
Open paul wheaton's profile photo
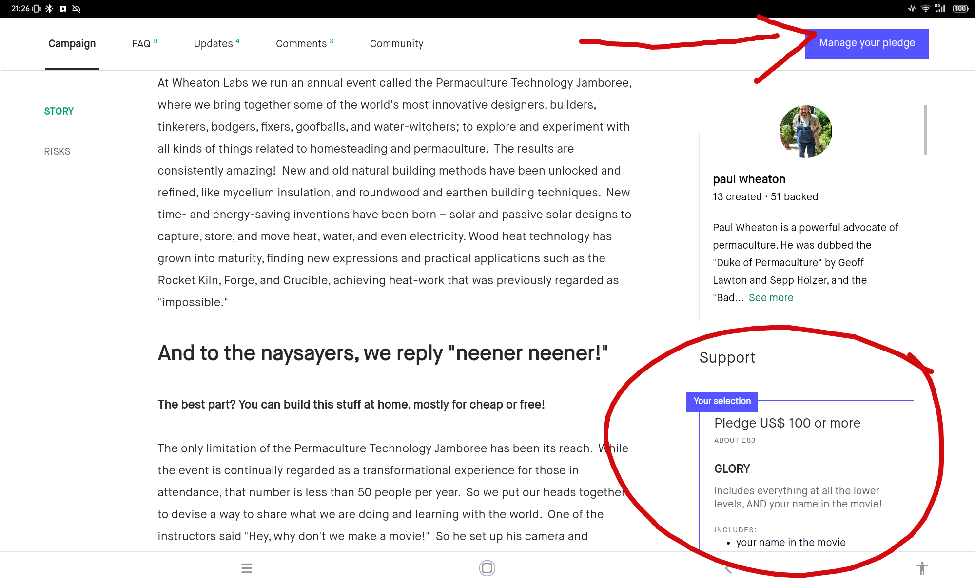pyautogui.click(x=806, y=132)
